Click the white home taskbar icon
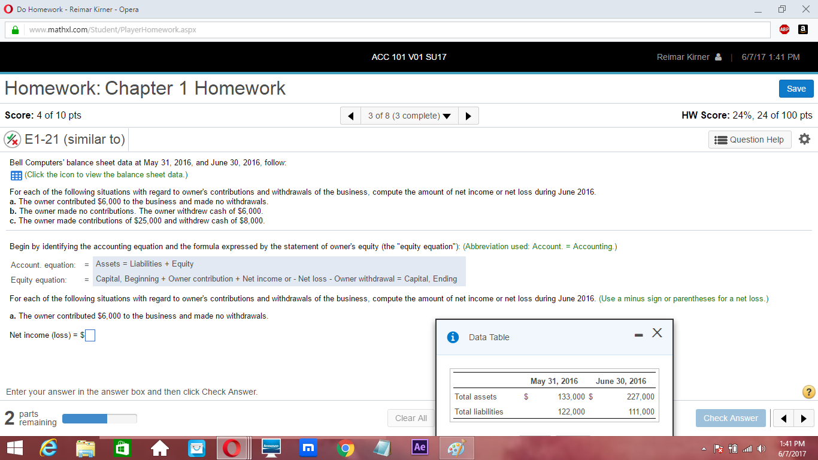818x460 pixels. tap(160, 449)
